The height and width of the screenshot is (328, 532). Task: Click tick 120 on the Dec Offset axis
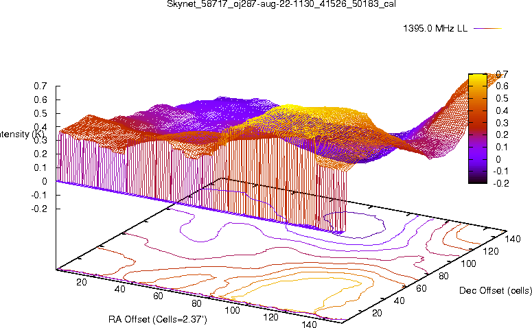491,251
